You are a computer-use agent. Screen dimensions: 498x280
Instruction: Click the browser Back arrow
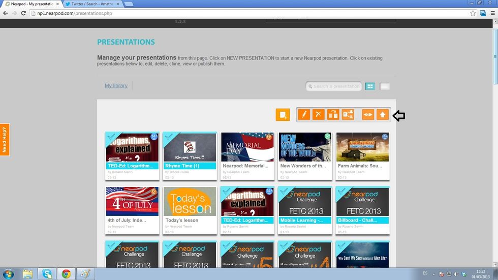5,13
